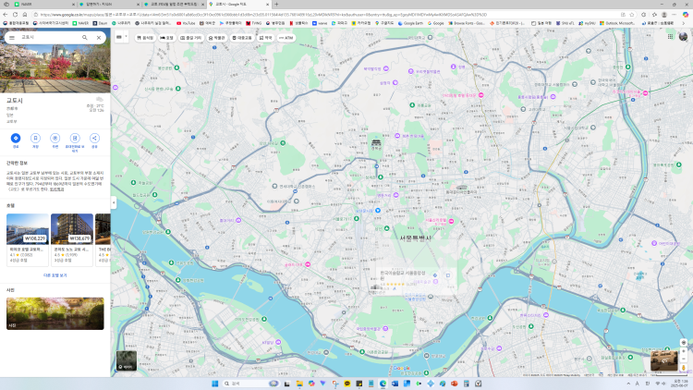Open the browser favorites star-list icon

(x=654, y=15)
